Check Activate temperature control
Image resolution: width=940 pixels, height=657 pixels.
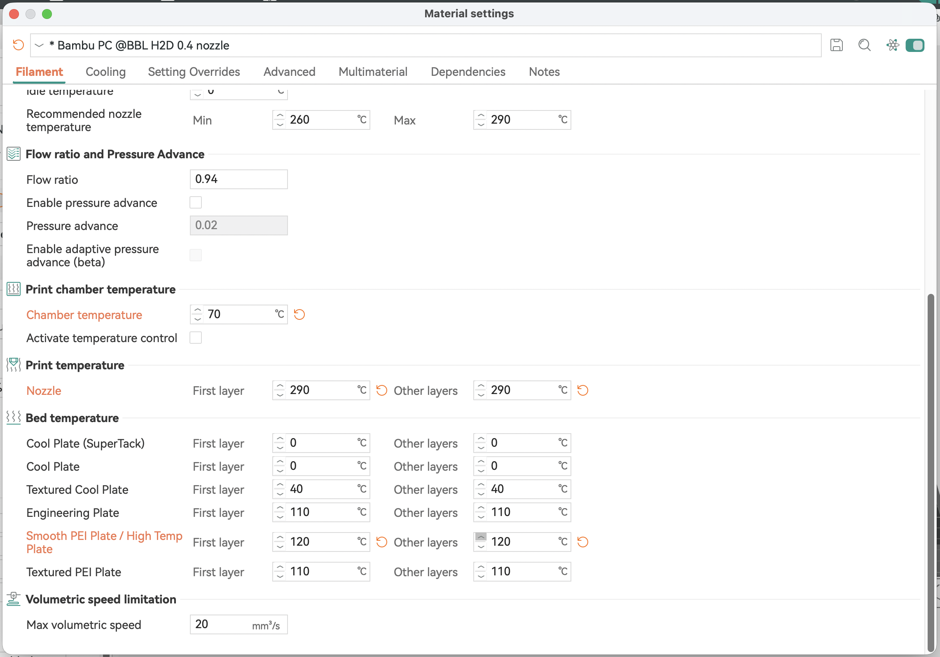pyautogui.click(x=196, y=338)
